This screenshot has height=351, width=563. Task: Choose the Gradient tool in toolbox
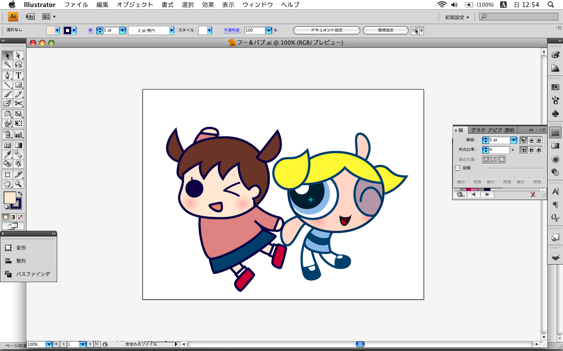[x=18, y=145]
